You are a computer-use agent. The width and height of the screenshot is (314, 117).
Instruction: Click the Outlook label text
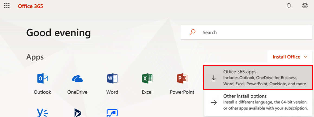(43, 92)
